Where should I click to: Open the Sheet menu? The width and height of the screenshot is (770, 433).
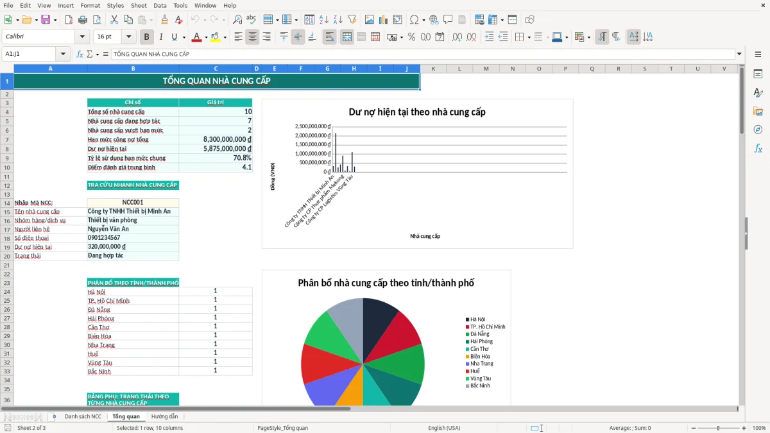point(139,5)
